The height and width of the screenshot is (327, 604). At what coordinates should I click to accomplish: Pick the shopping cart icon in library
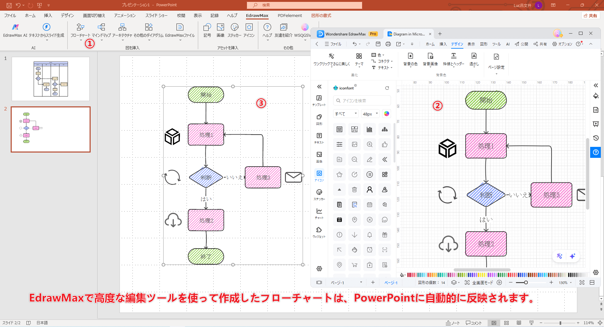(355, 265)
